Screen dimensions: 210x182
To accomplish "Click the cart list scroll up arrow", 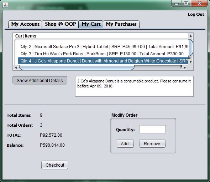I will 190,36.
